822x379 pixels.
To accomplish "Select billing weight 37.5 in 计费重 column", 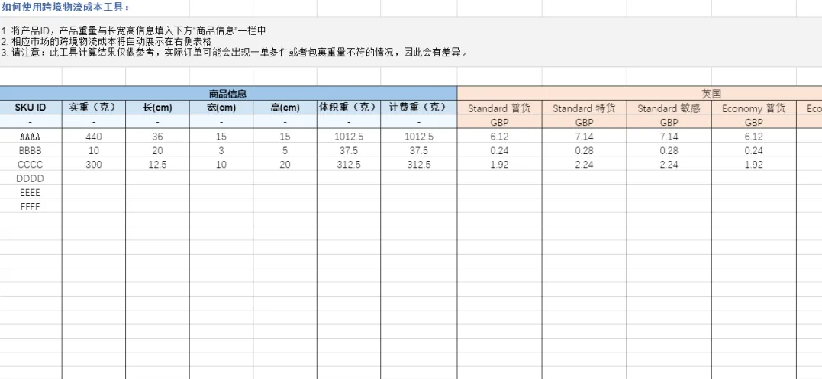I will point(418,150).
